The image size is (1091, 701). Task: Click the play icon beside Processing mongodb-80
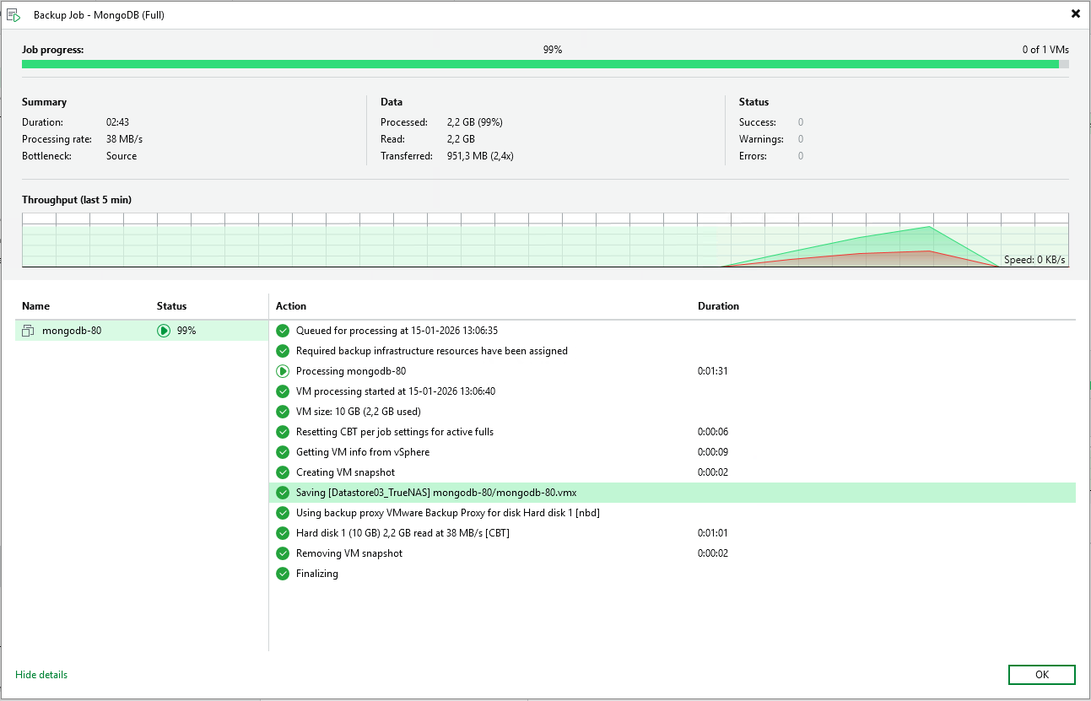(283, 371)
